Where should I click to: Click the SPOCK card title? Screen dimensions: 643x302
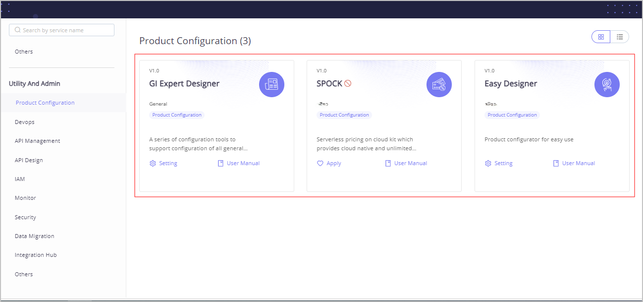(x=329, y=84)
